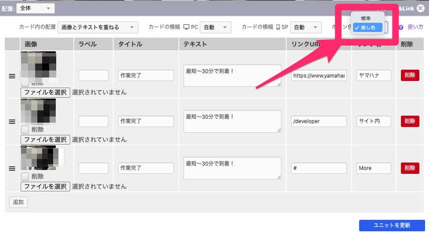
Task: Click the 追加 button to add row
Action: 18,202
